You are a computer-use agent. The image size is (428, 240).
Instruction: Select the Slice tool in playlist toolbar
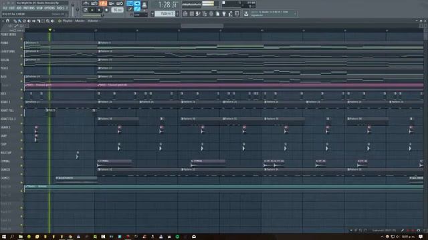click(x=39, y=21)
